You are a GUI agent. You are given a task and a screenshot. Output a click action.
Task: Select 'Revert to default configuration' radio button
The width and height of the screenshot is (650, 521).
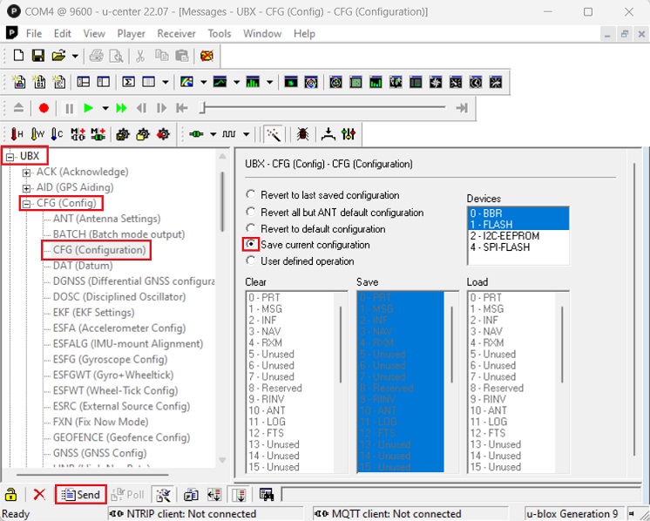pyautogui.click(x=252, y=228)
